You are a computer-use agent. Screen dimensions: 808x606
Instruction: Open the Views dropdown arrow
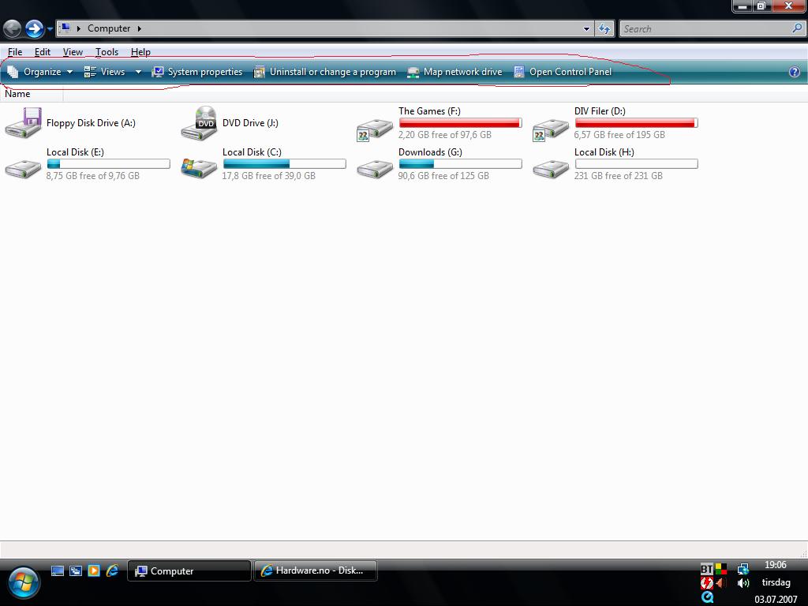pos(138,72)
